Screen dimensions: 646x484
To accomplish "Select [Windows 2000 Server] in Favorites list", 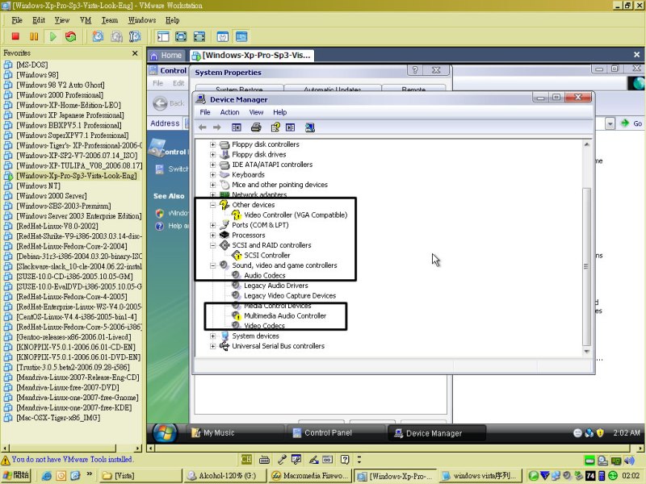I will click(52, 196).
